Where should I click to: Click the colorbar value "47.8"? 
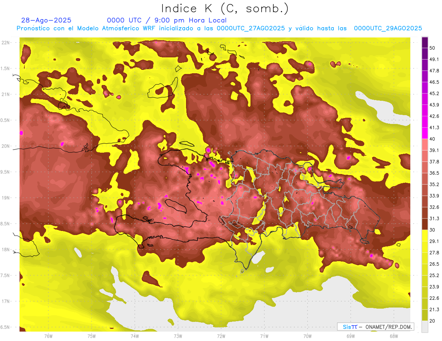[x=434, y=71]
